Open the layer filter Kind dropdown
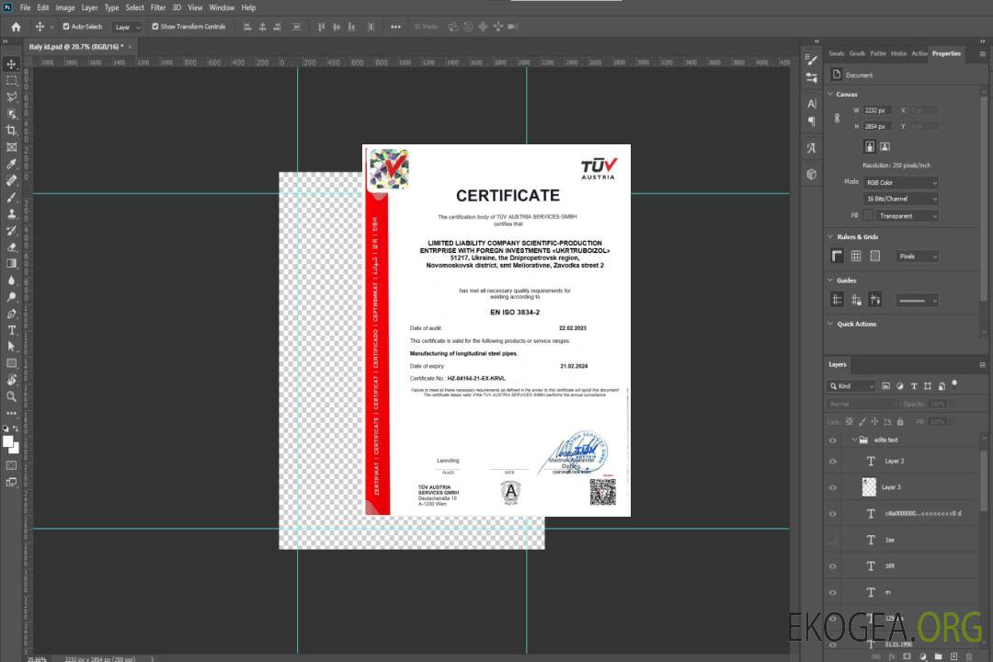The height and width of the screenshot is (662, 993). 851,386
